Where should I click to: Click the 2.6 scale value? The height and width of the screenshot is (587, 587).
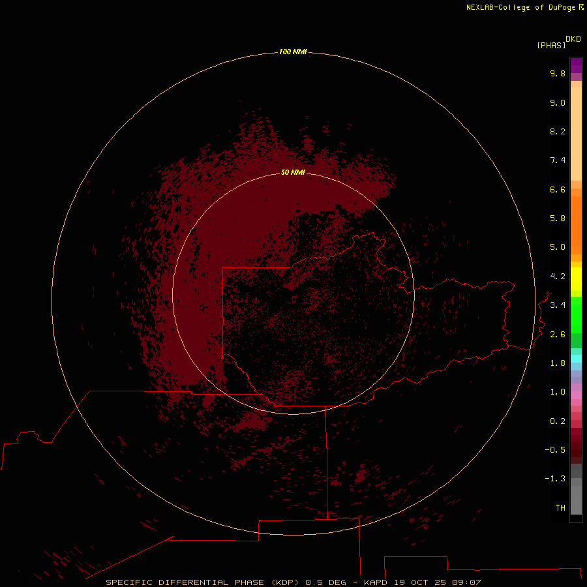coord(558,335)
